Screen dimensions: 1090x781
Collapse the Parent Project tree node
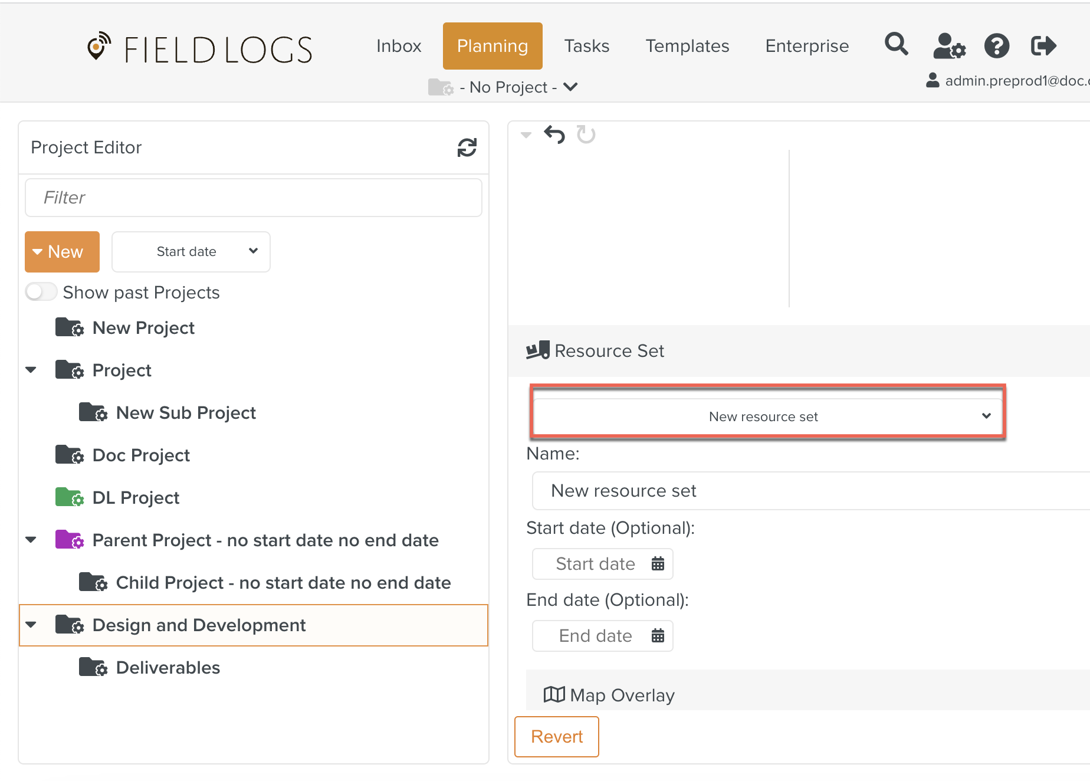tap(31, 540)
